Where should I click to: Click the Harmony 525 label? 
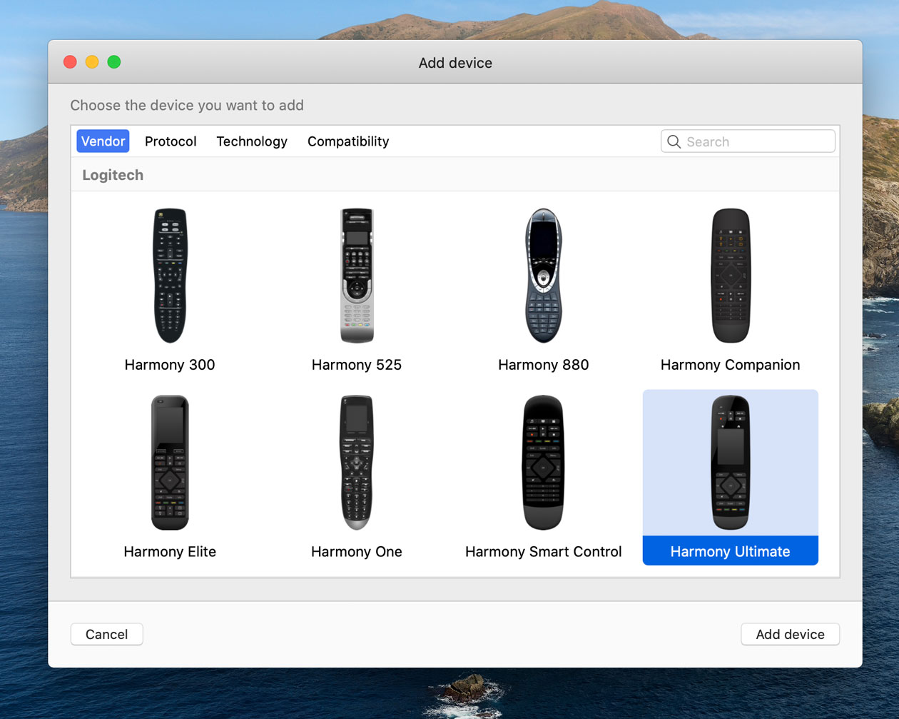click(357, 365)
